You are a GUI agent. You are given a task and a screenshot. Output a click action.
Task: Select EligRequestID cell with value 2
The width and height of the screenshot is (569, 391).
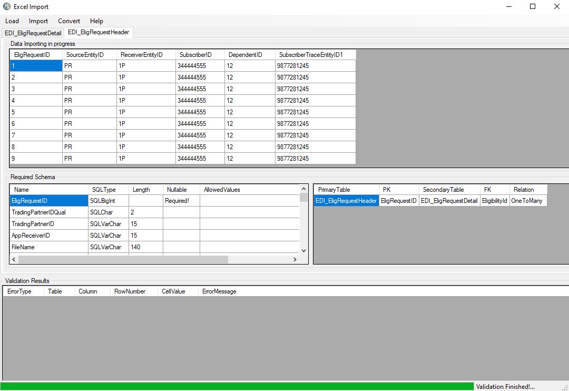click(x=36, y=77)
